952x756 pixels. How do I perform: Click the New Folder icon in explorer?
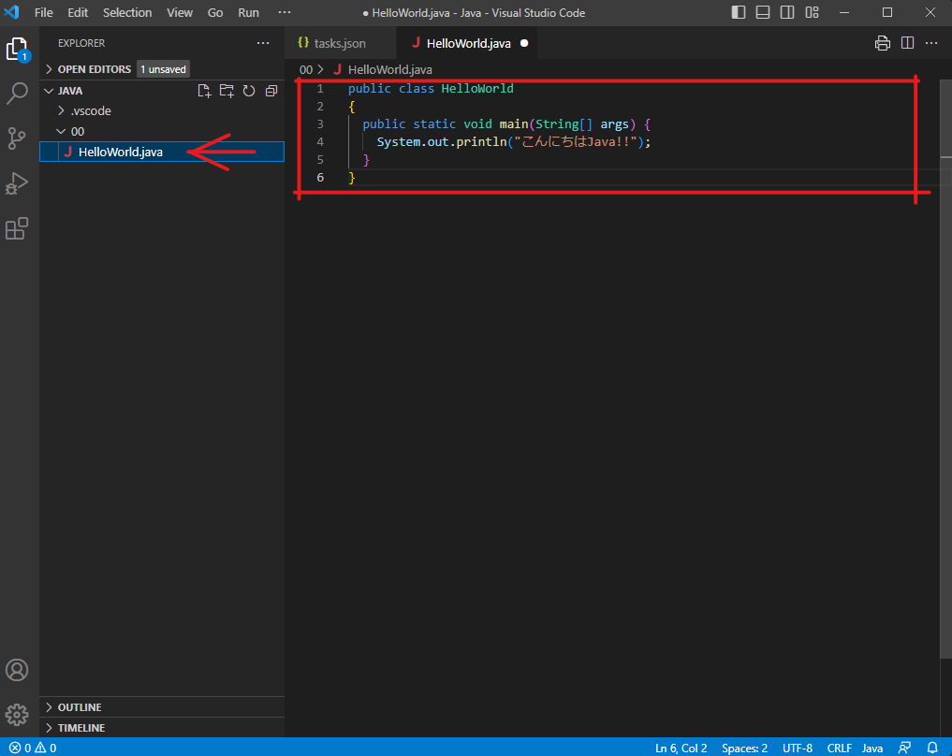tap(227, 91)
